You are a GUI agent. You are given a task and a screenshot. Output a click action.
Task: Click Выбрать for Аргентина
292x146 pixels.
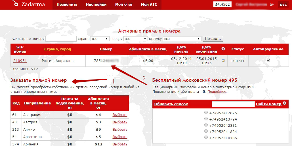[120, 137]
